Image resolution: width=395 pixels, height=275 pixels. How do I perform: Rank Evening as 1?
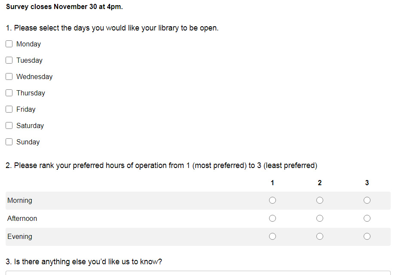click(x=273, y=236)
